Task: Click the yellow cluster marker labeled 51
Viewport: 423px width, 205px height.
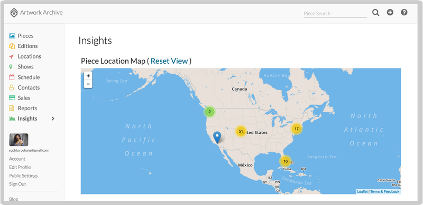Action: (241, 131)
